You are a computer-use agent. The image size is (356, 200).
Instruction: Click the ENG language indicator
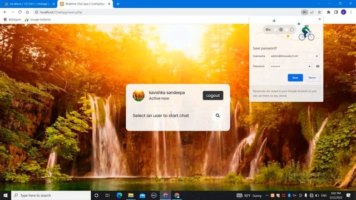[x=324, y=195]
